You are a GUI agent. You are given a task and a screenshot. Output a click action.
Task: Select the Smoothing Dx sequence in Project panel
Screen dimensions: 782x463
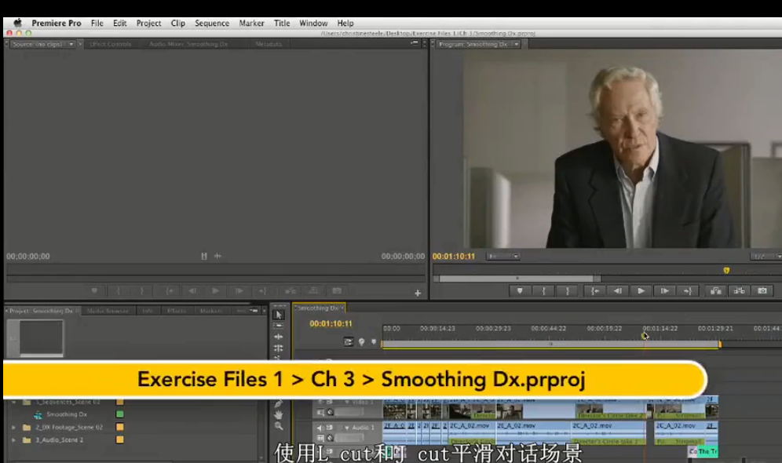67,414
